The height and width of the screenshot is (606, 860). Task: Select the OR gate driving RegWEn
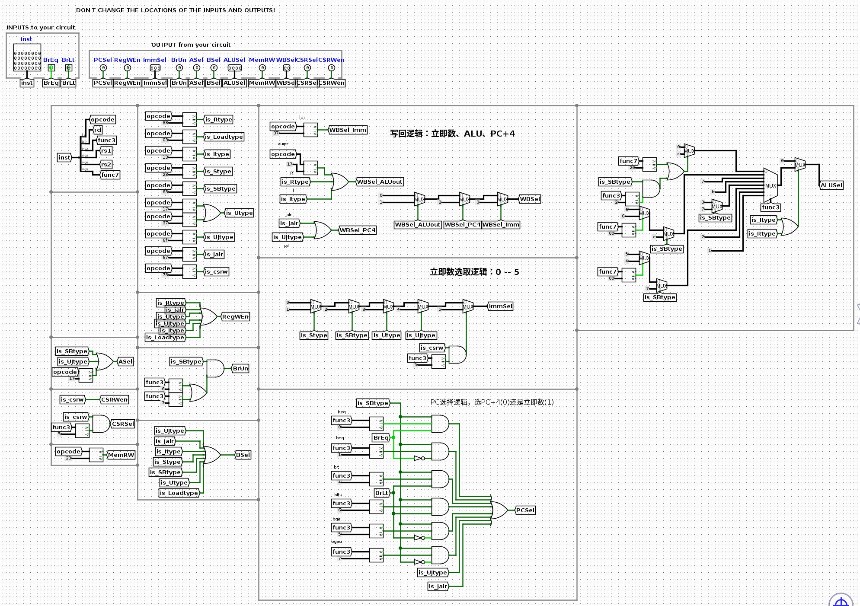(x=208, y=316)
